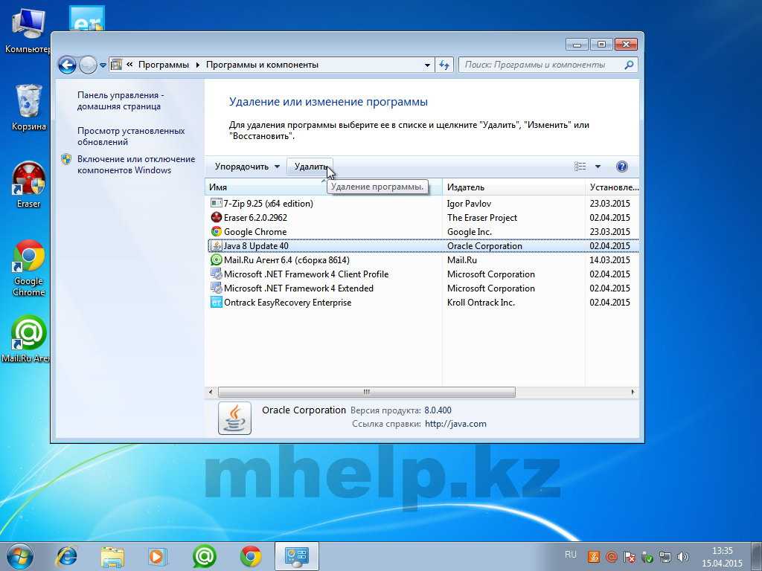This screenshot has height=571, width=762.
Task: Open the Eraser desktop shortcut
Action: pos(29,184)
